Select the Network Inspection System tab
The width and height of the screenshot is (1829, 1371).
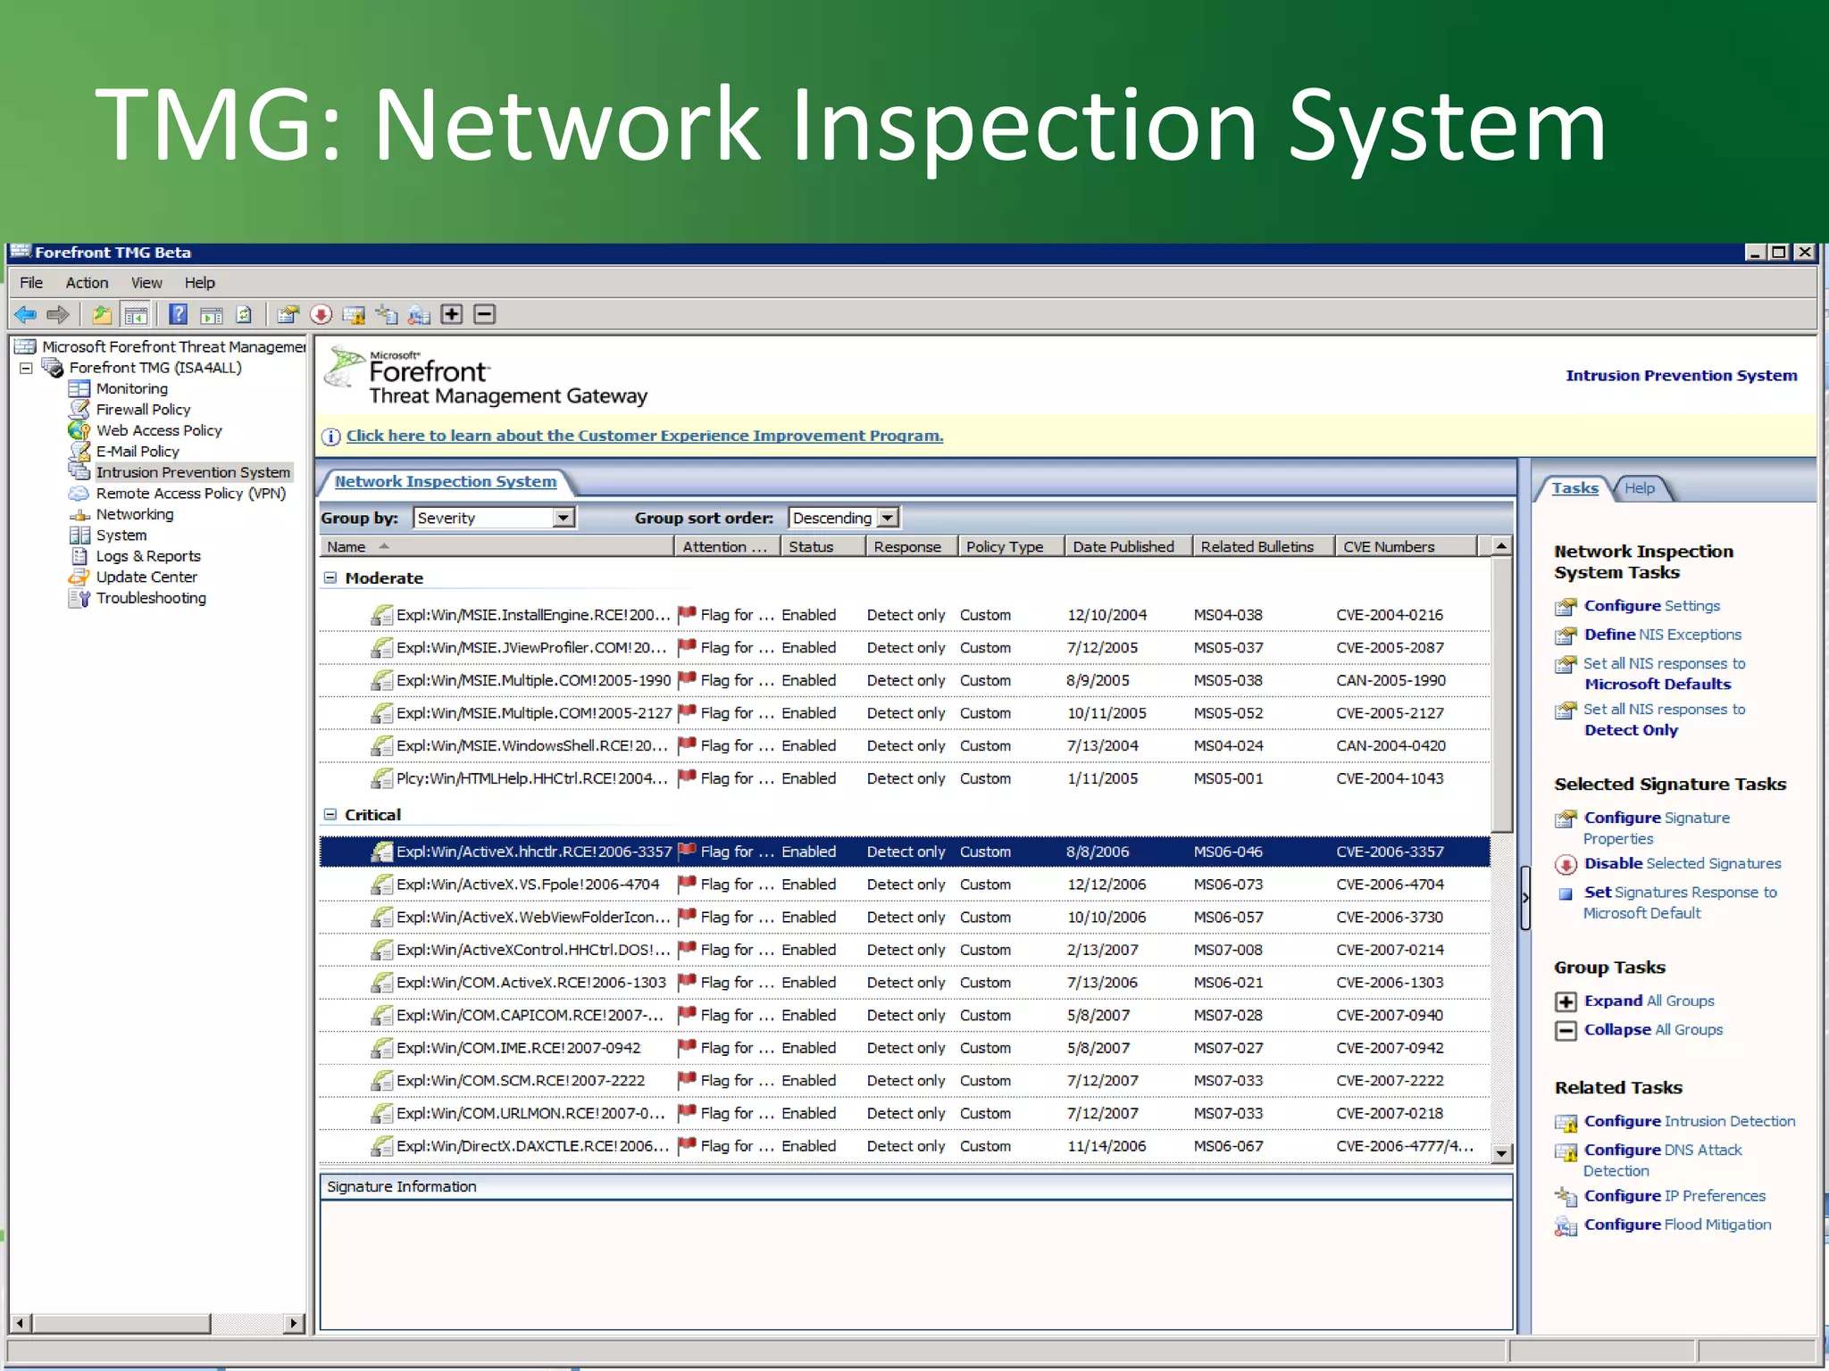[446, 482]
